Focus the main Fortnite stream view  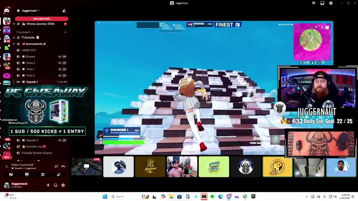214,88
